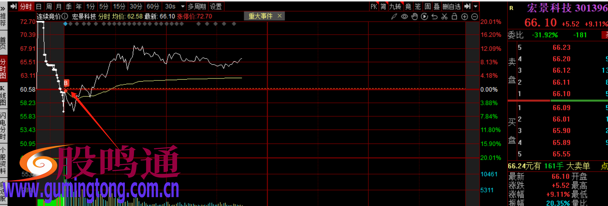Open K线图 from the left sidebar
Viewport: 608px width, 206px height.
(3, 96)
